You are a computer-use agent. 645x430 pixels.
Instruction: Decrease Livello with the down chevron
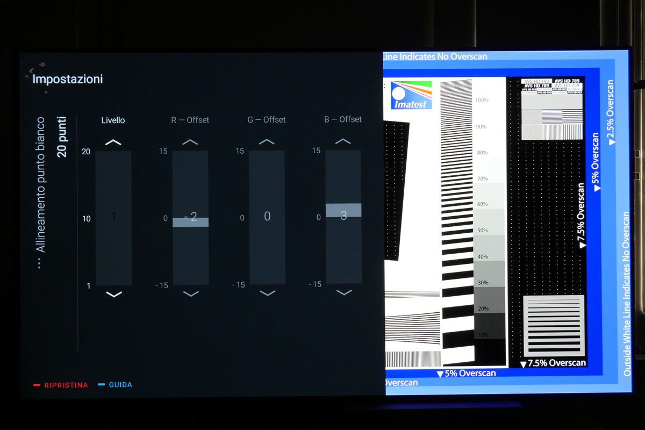click(x=114, y=294)
